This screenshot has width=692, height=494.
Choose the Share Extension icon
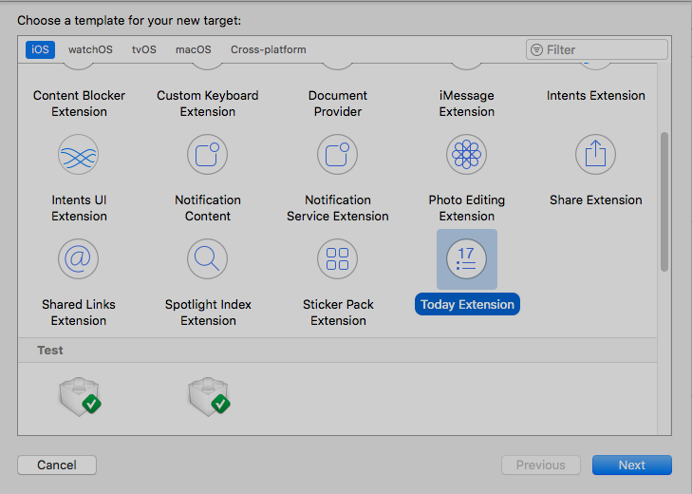tap(595, 154)
